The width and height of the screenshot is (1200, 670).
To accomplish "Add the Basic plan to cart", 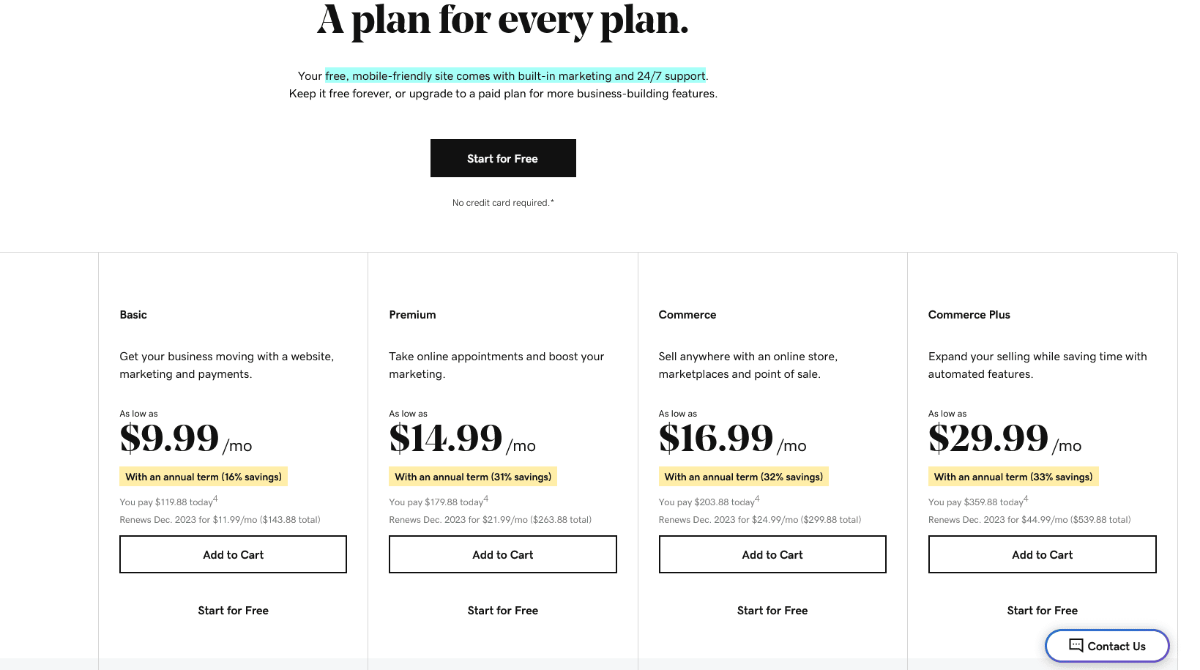I will point(233,554).
